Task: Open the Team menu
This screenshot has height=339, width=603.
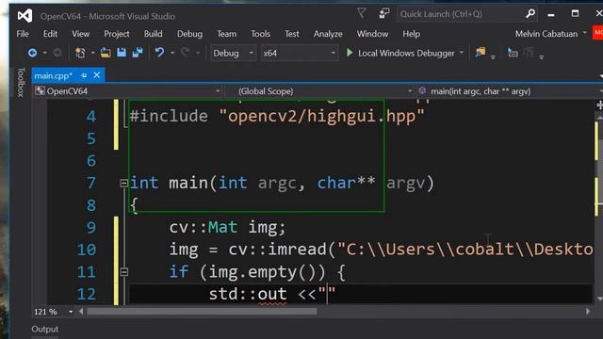Action: (x=226, y=34)
